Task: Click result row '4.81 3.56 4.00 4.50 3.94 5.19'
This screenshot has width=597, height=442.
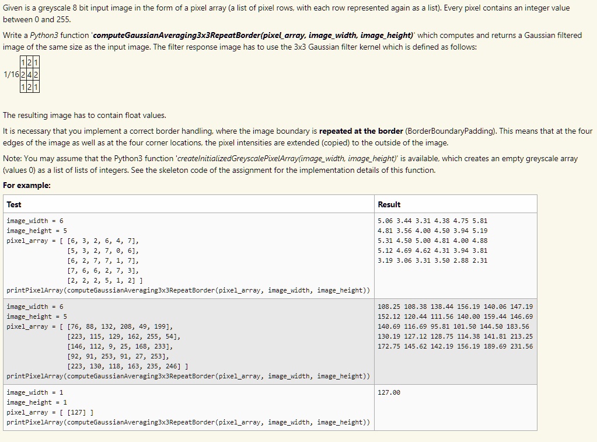Action: (432, 231)
